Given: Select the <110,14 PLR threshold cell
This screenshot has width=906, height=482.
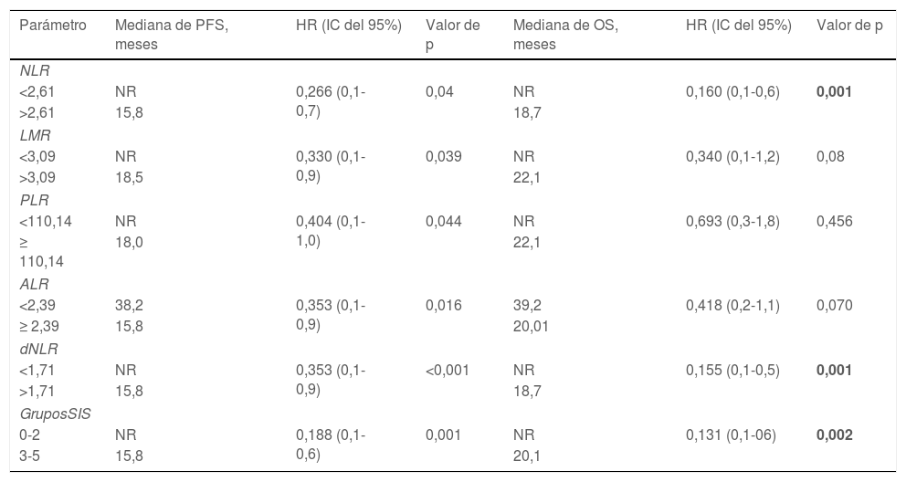Looking at the screenshot, I should point(45,221).
